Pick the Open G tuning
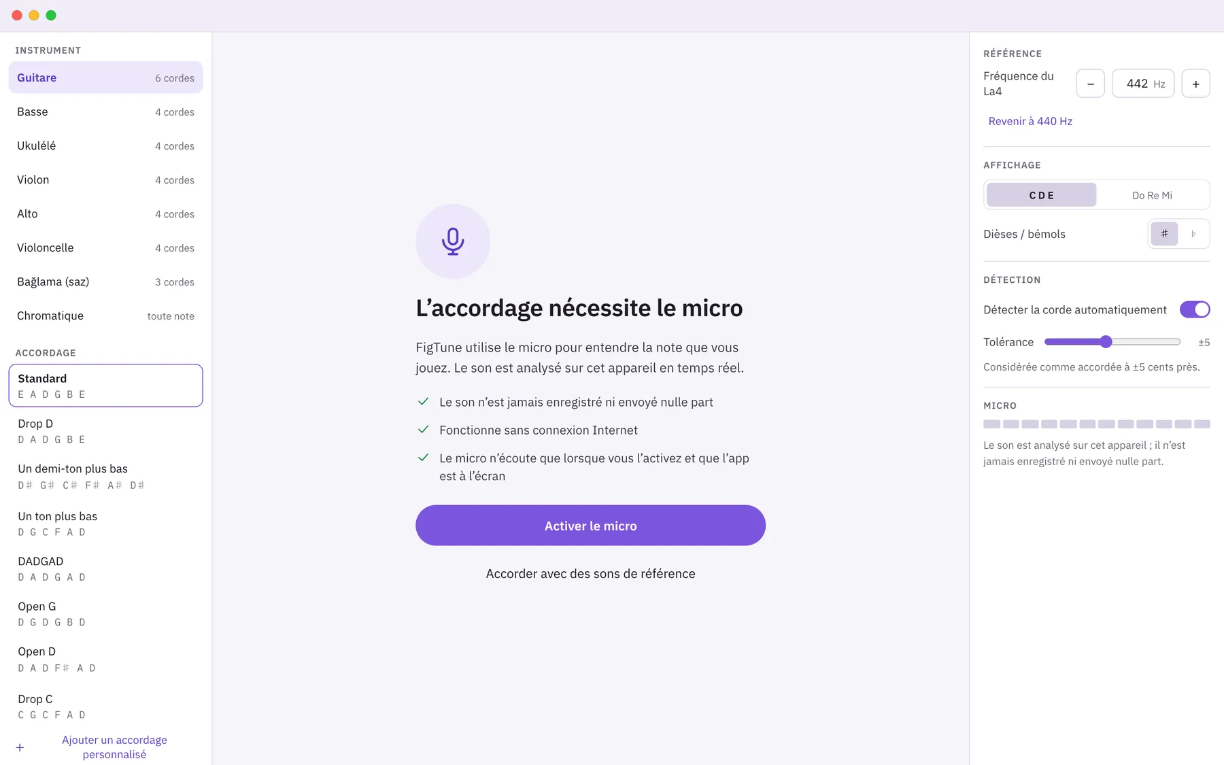The image size is (1224, 765). coord(105,613)
